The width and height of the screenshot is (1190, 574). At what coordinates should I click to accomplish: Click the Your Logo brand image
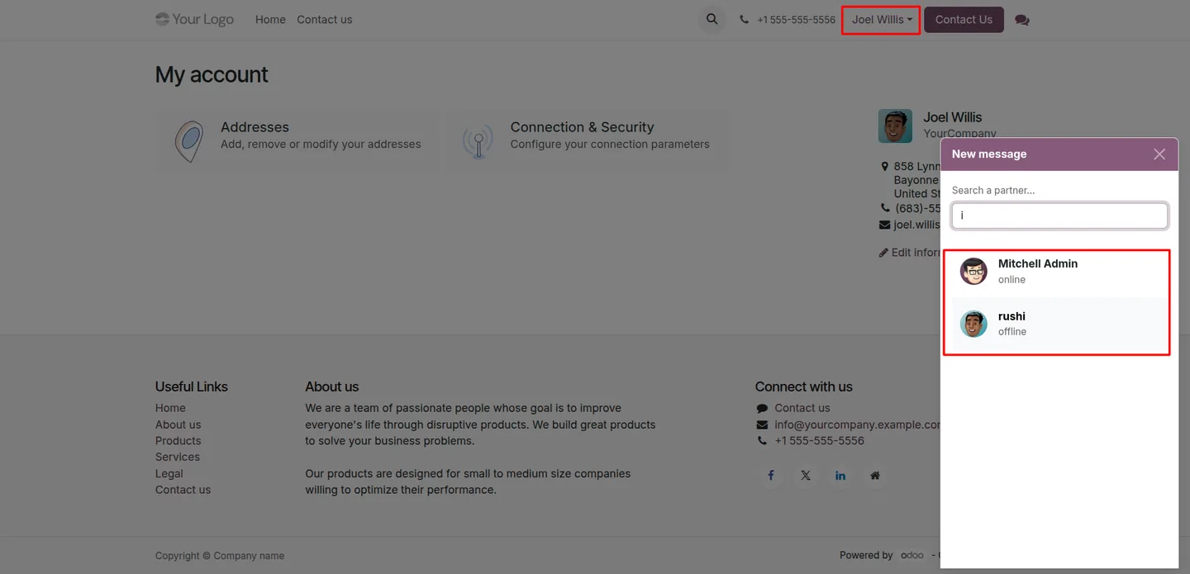(194, 19)
